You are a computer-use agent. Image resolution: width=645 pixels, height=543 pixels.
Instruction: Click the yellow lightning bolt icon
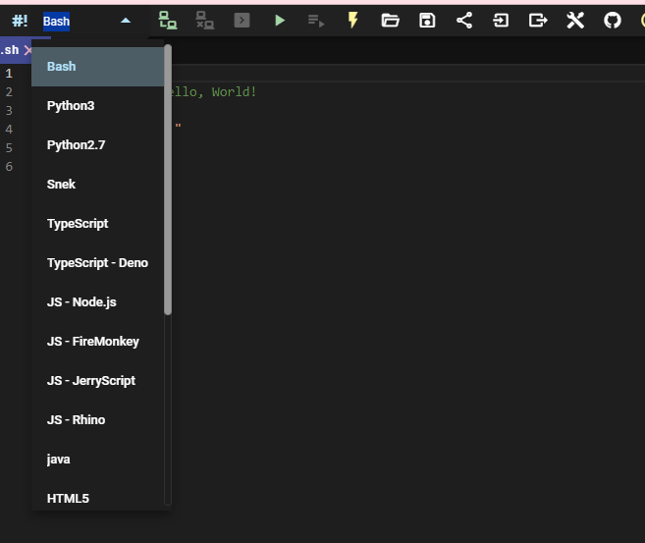(x=353, y=20)
